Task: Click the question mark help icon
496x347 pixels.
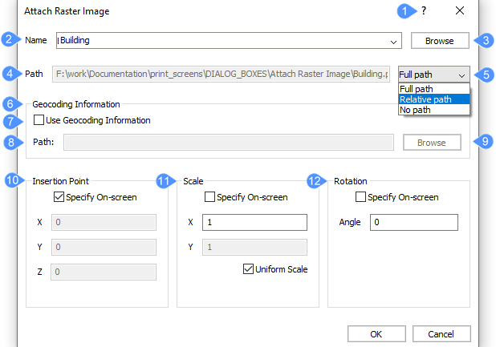Action: point(424,11)
